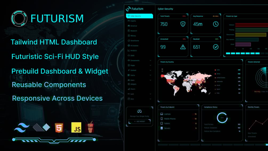This screenshot has height=151, width=268.
Task: Click the shield icon on Total Threats card
Action: [x=183, y=24]
